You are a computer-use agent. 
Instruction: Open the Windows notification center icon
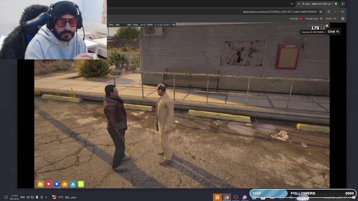(x=6, y=197)
